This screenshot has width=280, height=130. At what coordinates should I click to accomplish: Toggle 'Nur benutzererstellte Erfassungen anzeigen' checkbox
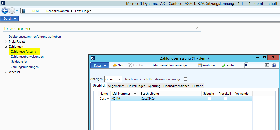pyautogui.click(x=186, y=79)
